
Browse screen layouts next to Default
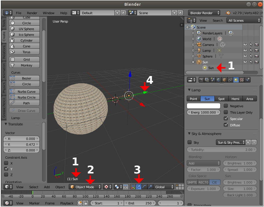coord(75,13)
